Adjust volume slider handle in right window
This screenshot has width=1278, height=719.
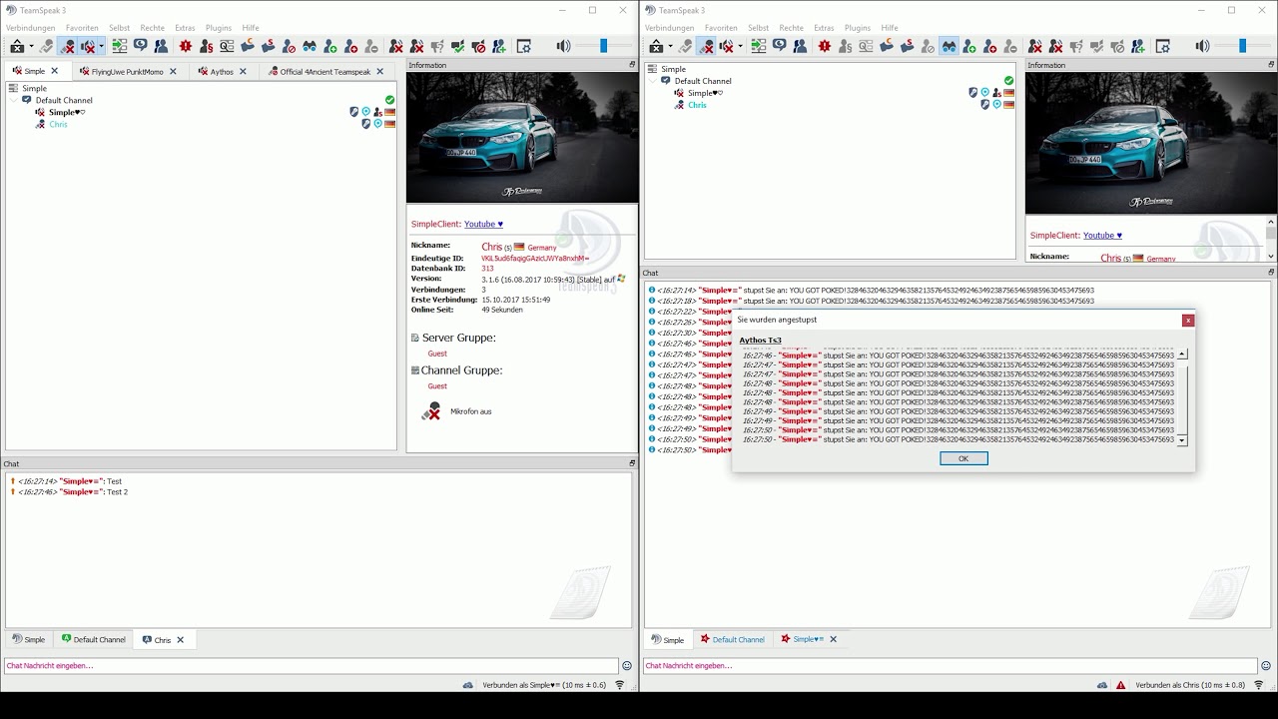(1242, 46)
